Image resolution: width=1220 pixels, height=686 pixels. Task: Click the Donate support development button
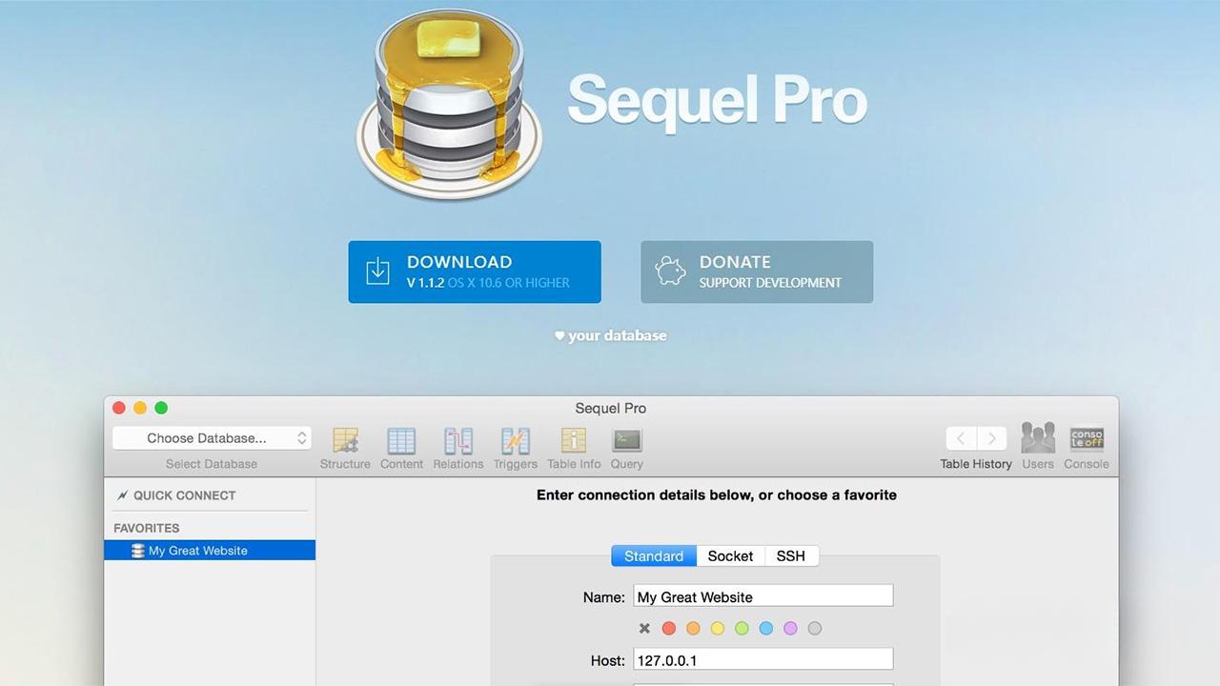(x=757, y=272)
